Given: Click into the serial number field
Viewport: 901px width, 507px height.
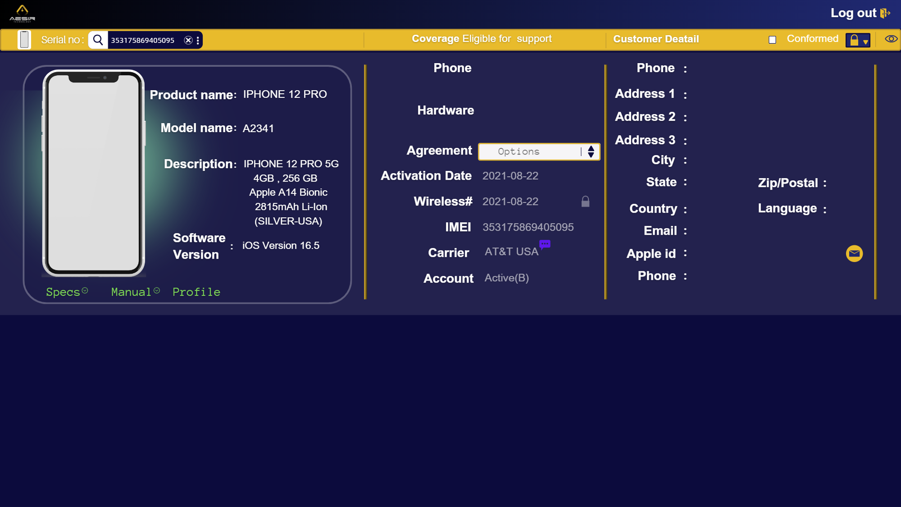Looking at the screenshot, I should 143,40.
